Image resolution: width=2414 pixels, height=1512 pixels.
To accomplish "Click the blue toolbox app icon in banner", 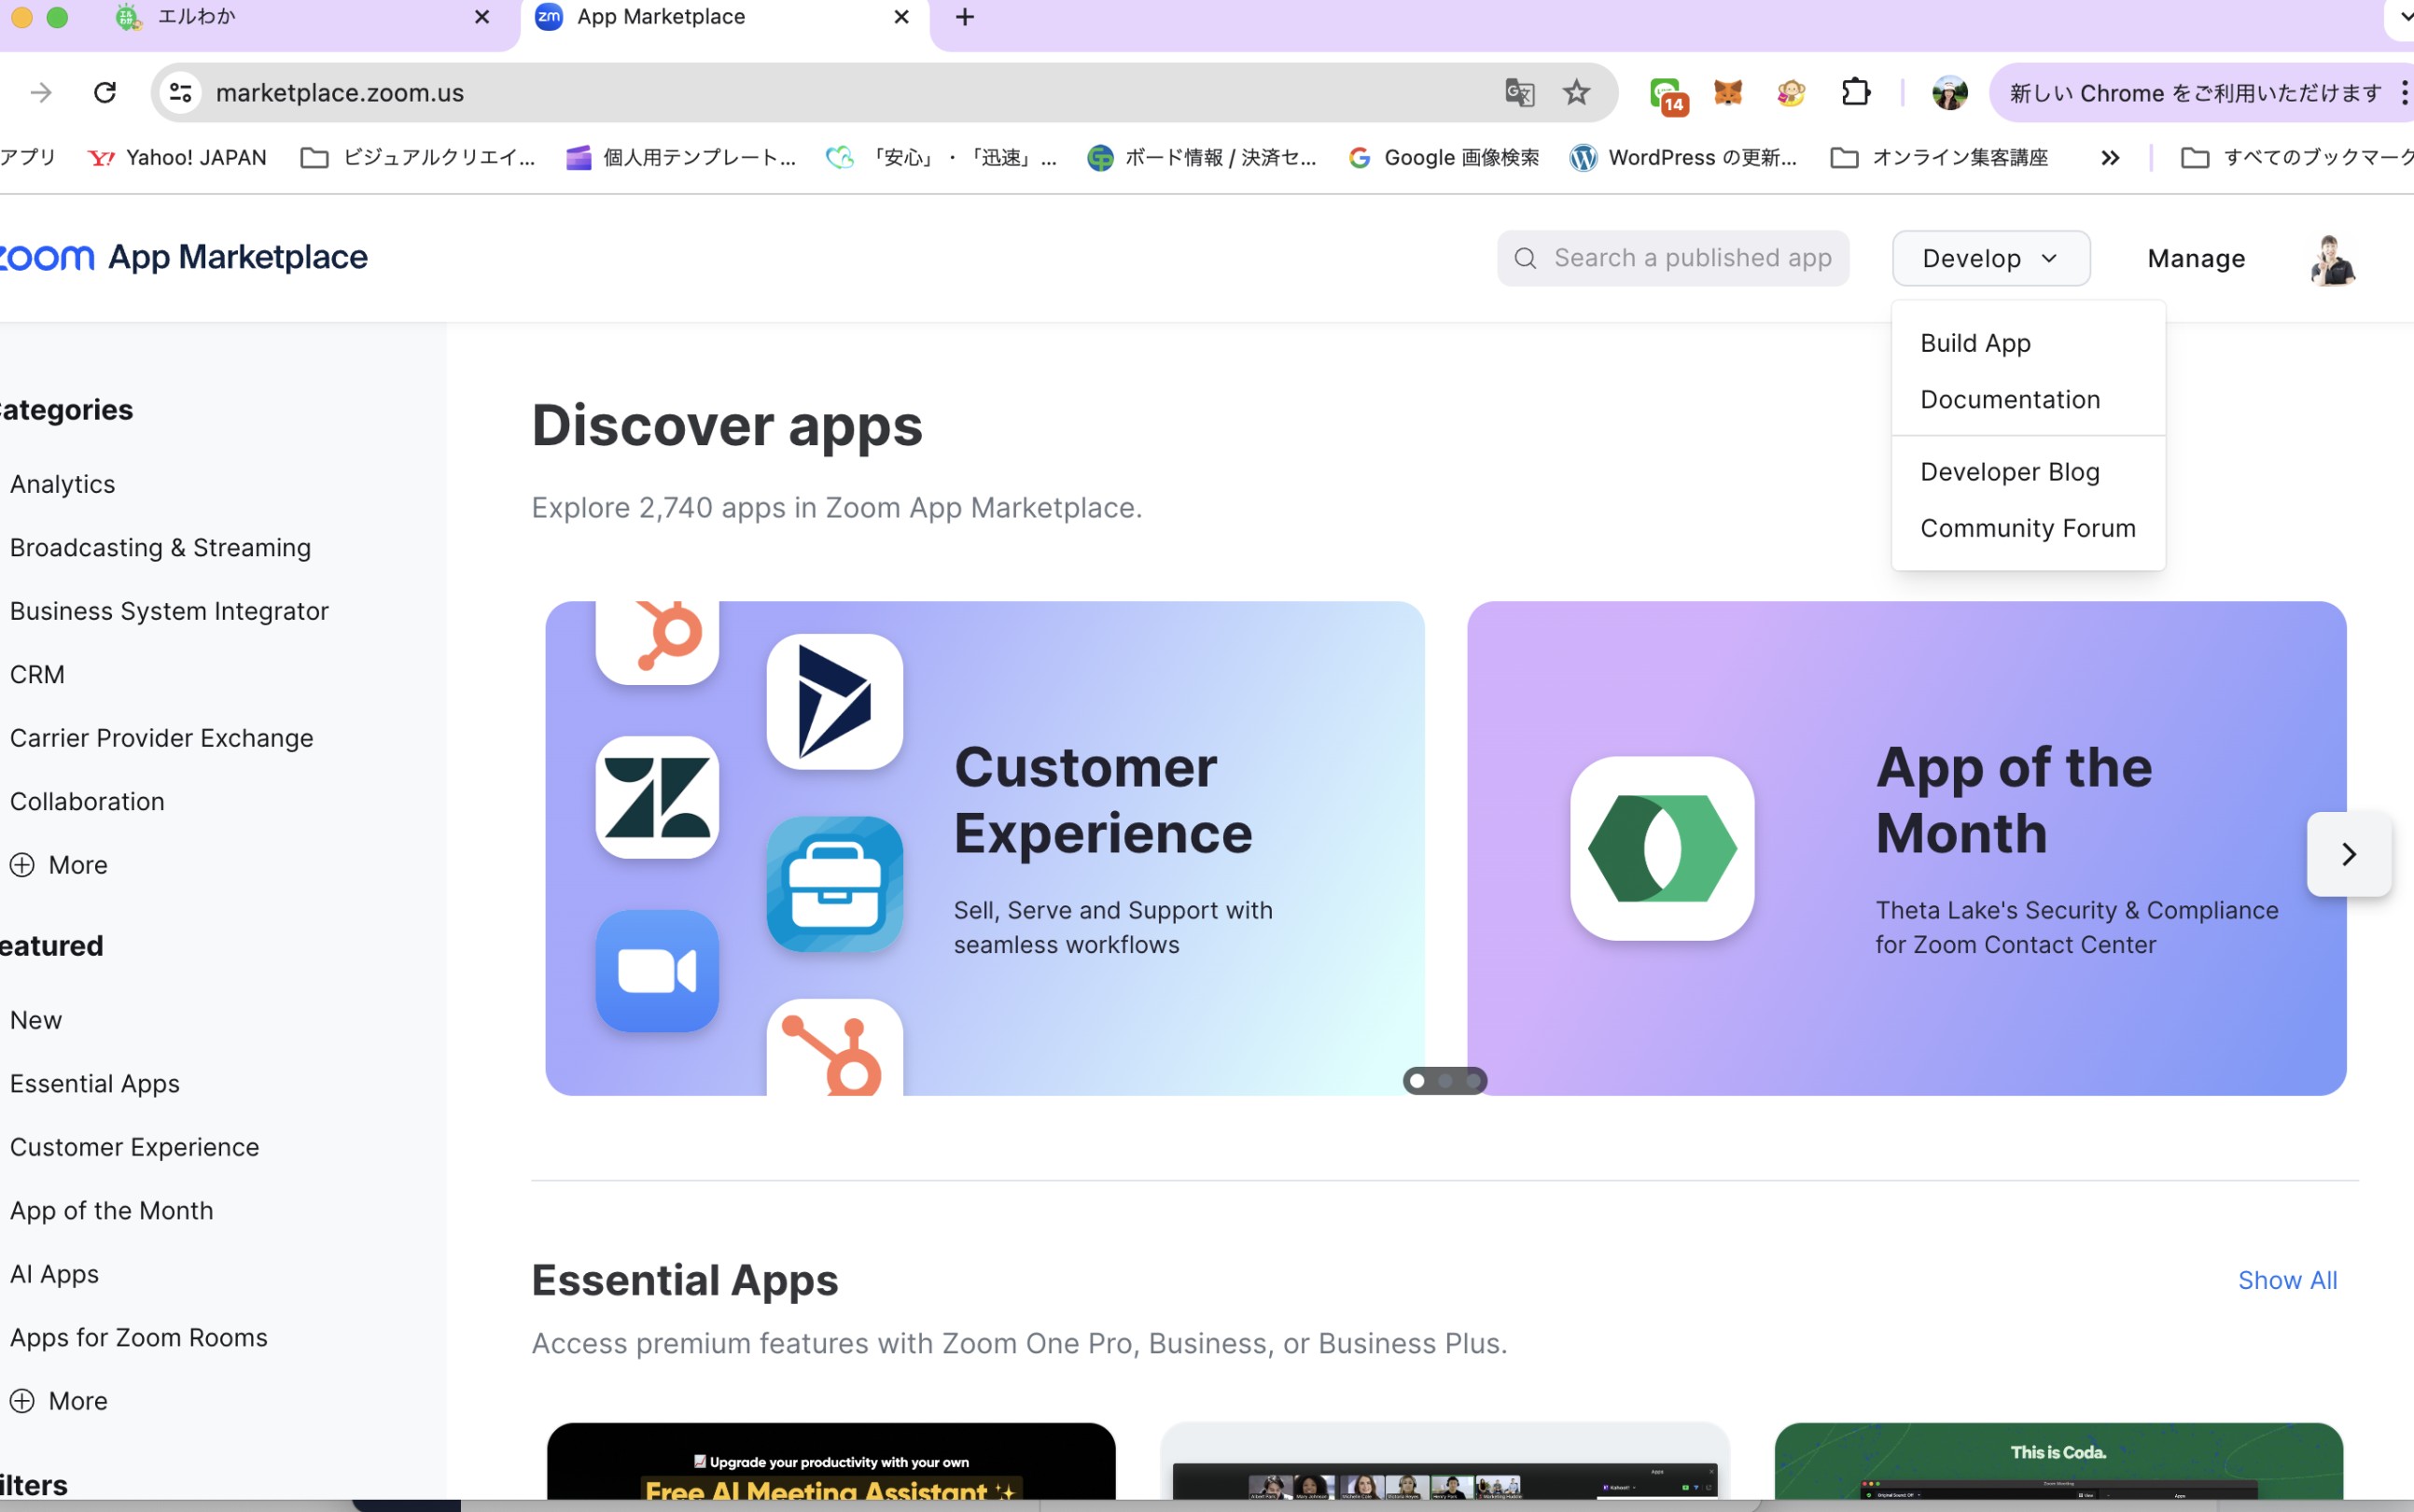I will click(x=834, y=884).
